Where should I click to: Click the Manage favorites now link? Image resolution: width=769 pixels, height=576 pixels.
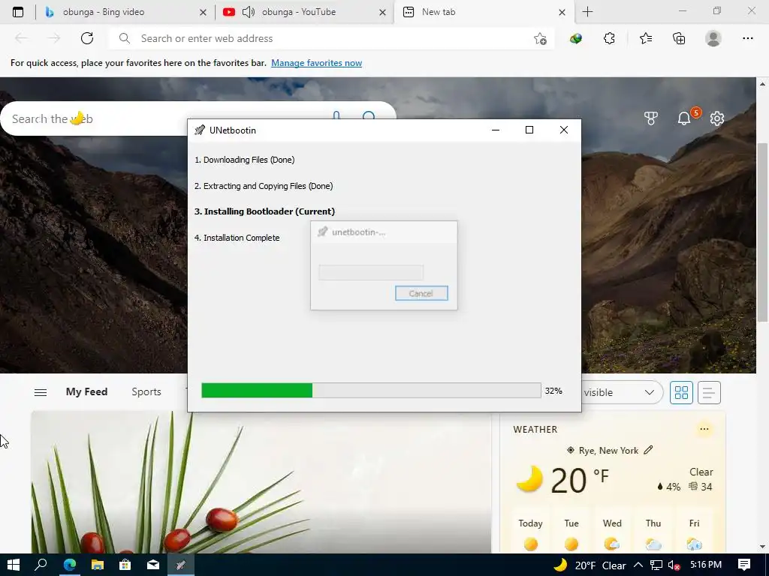point(316,63)
